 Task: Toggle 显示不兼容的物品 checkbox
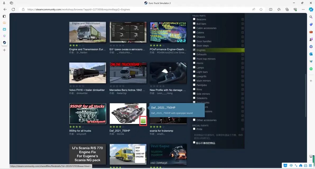[194, 143]
